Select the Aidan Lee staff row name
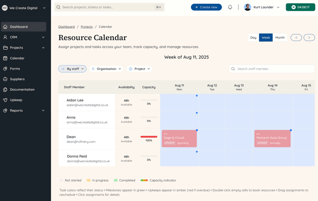This screenshot has width=318, height=201. pyautogui.click(x=75, y=100)
